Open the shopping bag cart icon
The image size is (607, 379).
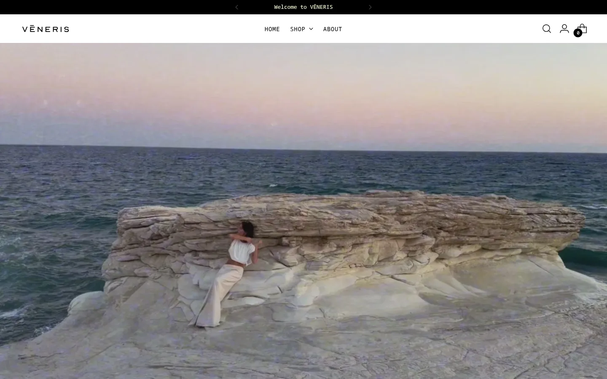pos(582,28)
